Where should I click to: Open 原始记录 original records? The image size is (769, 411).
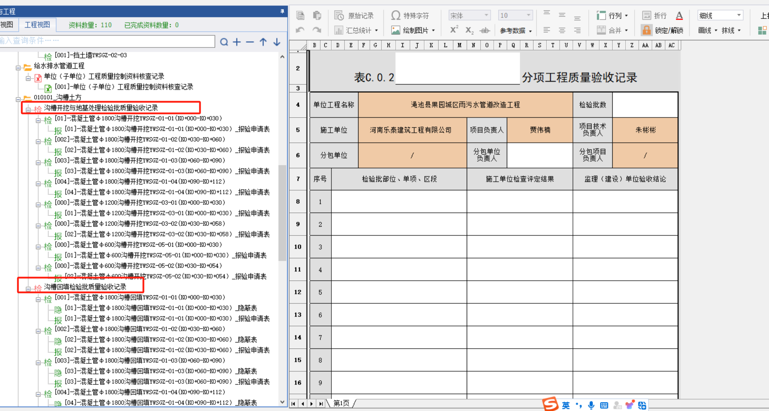(354, 15)
